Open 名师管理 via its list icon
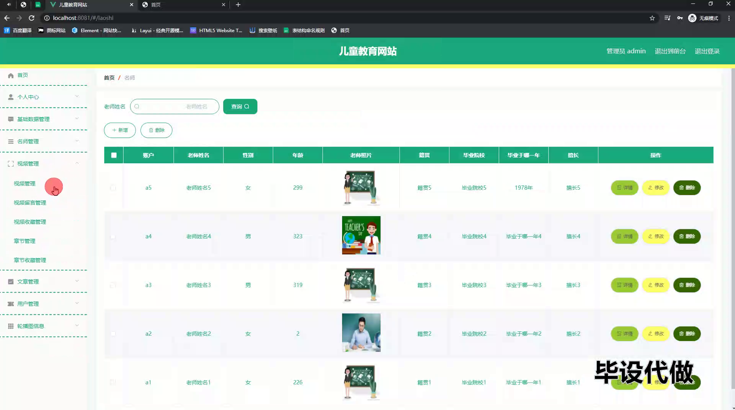Viewport: 735px width, 410px height. [x=10, y=141]
